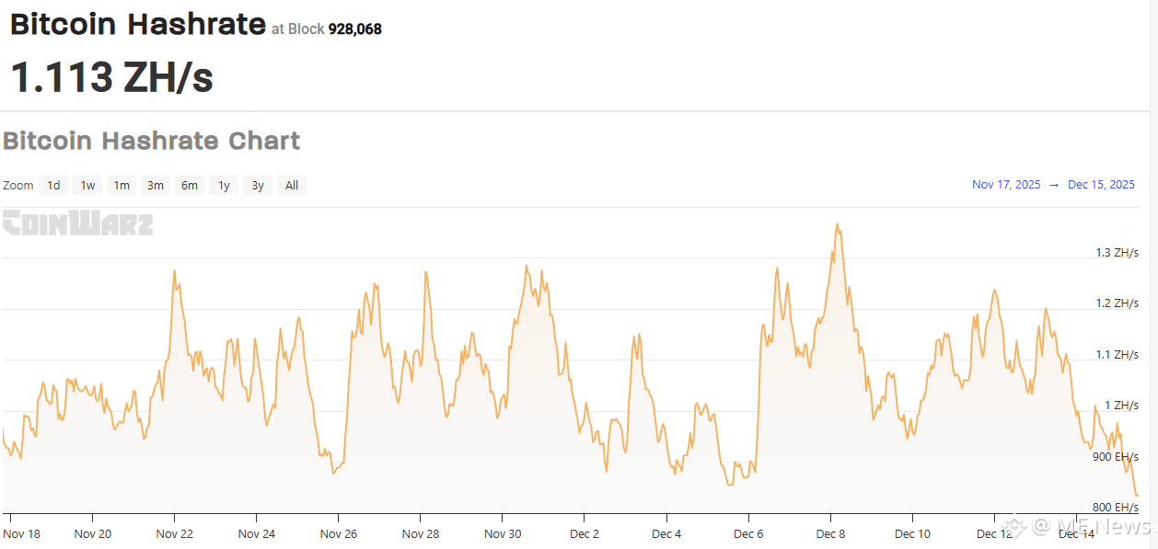Click the 1.3 ZH/s axis label
The height and width of the screenshot is (549, 1158).
coord(1116,253)
